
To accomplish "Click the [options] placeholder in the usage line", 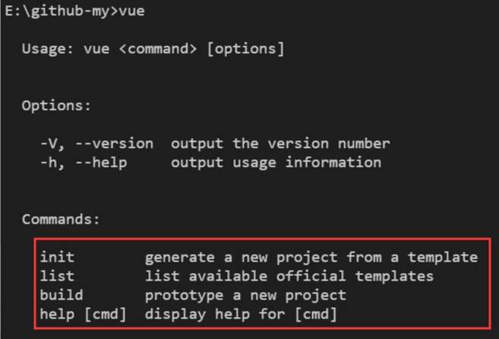I will 246,49.
